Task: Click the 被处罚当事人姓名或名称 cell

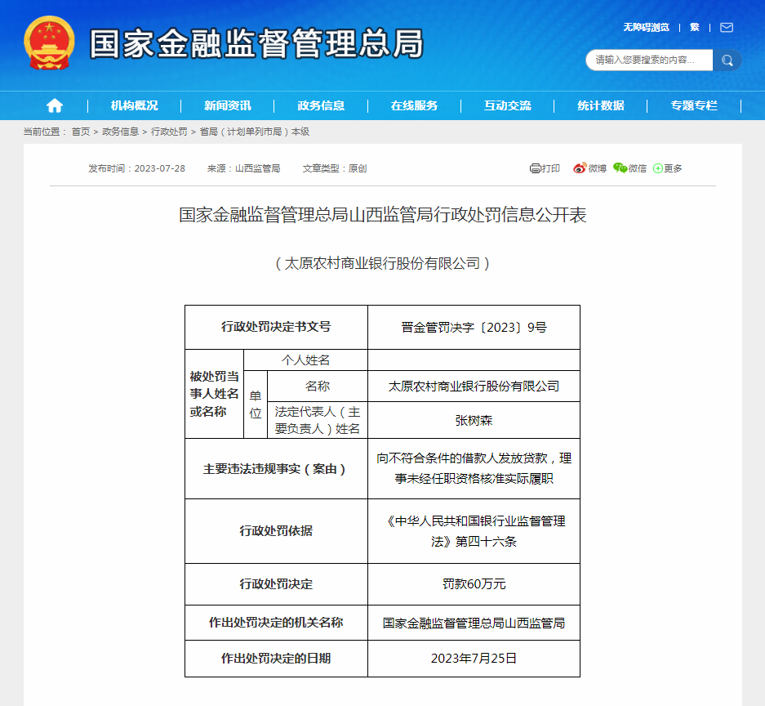Action: (214, 394)
